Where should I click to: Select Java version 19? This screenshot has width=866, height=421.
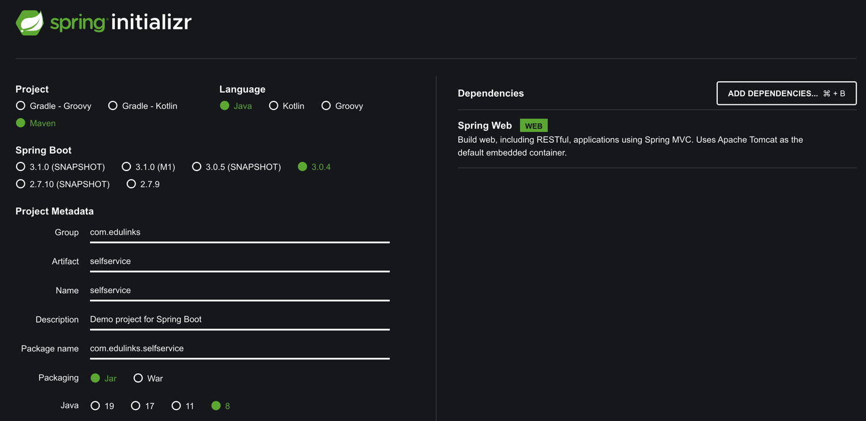(102, 406)
